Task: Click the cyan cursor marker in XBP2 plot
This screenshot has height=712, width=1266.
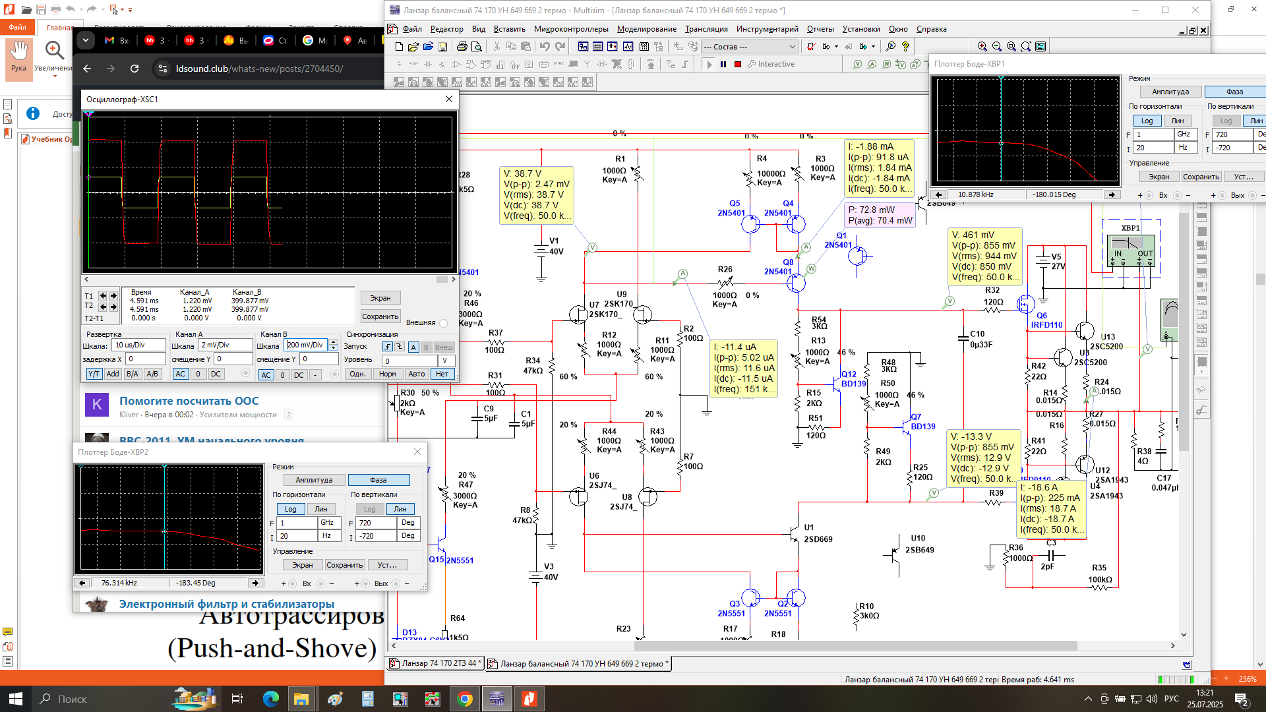Action: [164, 467]
